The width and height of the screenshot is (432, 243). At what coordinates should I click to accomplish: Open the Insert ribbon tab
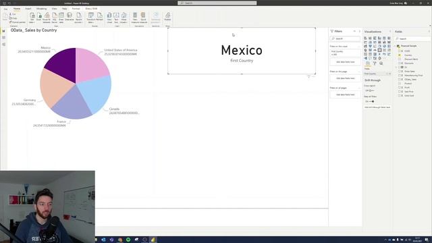coord(28,9)
